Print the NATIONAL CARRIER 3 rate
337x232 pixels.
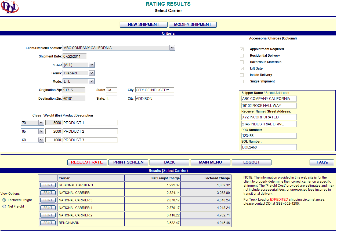(x=48, y=200)
